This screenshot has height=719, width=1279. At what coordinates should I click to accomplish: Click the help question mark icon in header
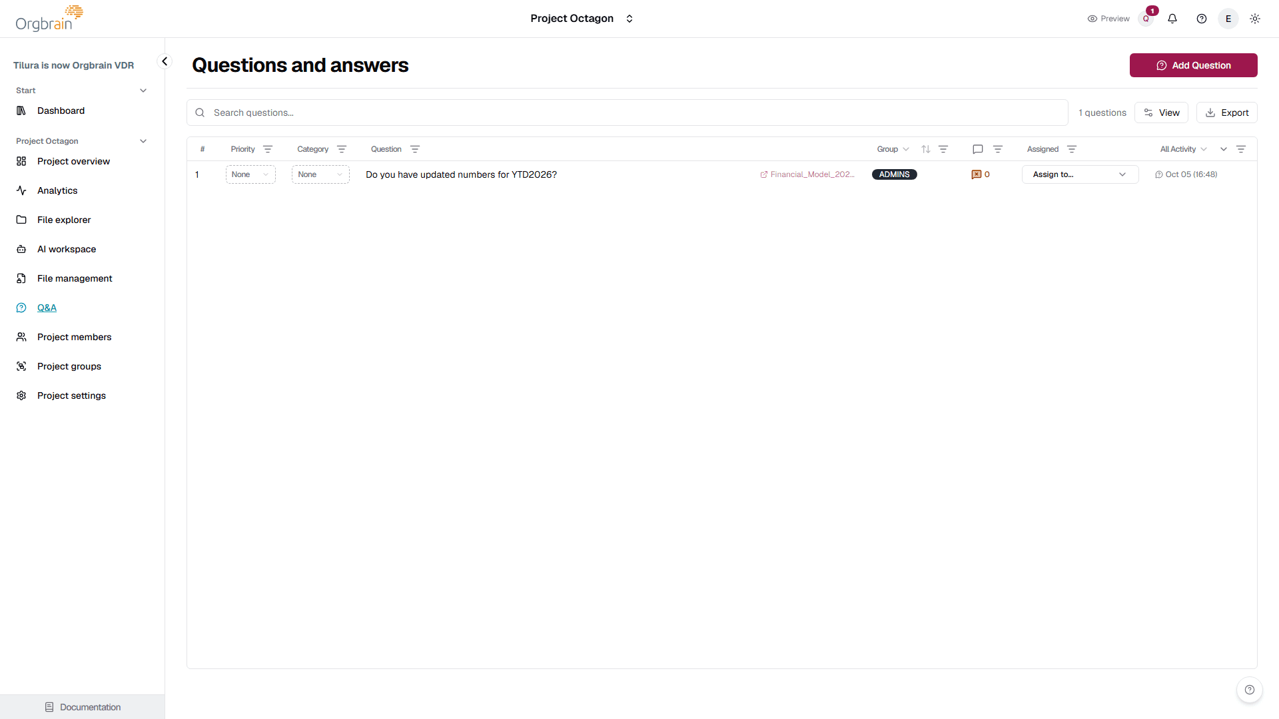coord(1202,19)
